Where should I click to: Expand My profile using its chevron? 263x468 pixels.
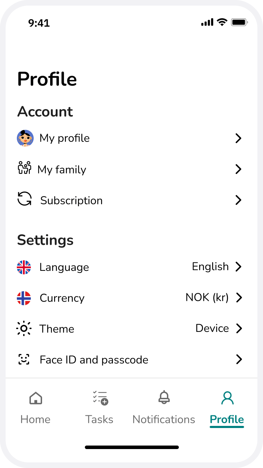click(238, 138)
